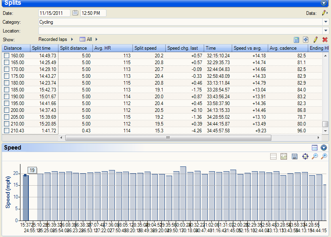Zoom out the speed chart
Screen dimensions: 331x237
[x=315, y=156]
